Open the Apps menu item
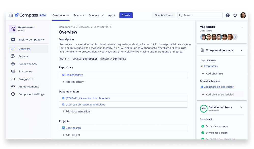This screenshot has width=254, height=149. [111, 15]
